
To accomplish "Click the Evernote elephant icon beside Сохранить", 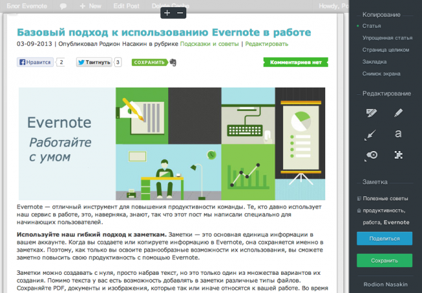I will (173, 63).
